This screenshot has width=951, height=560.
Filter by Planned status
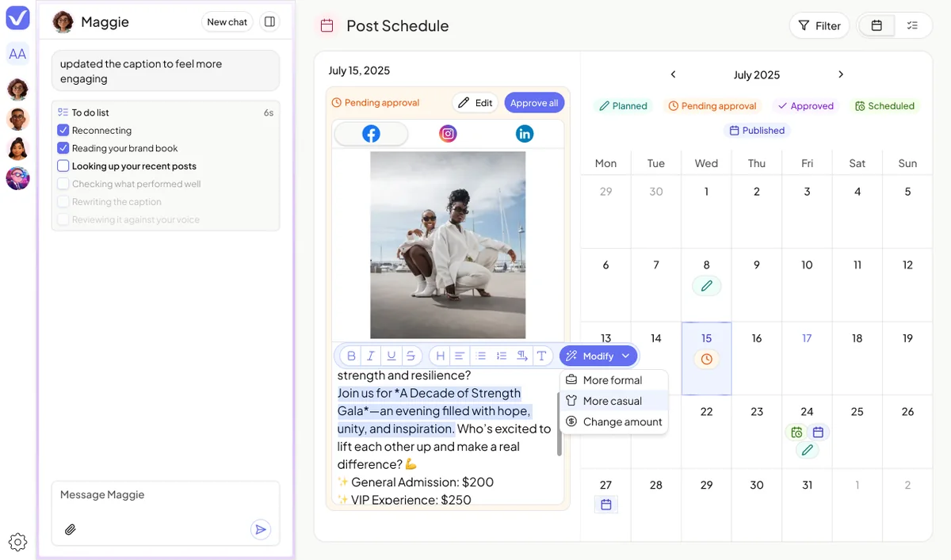(623, 105)
